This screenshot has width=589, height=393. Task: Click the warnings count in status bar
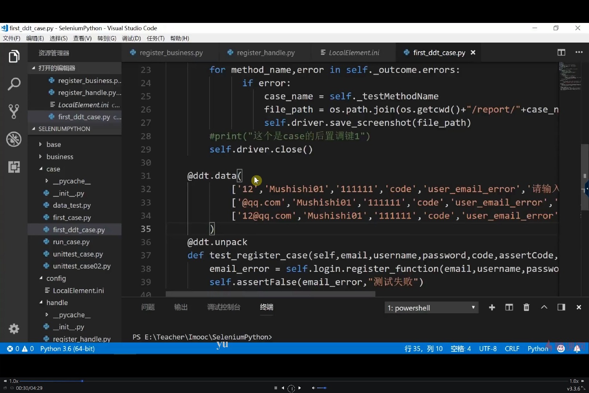pyautogui.click(x=28, y=349)
